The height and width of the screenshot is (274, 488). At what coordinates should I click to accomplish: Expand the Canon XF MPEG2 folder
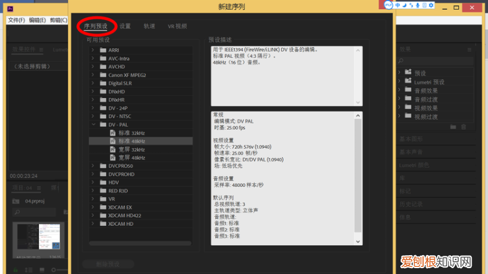pos(93,75)
